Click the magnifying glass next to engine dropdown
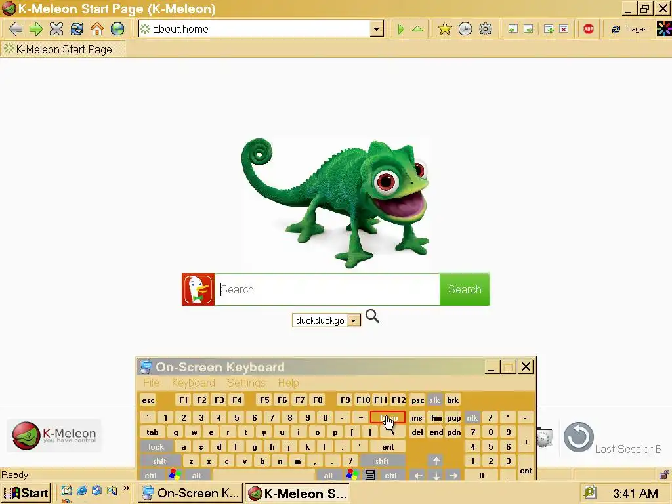Screen dimensions: 672x504 click(372, 316)
